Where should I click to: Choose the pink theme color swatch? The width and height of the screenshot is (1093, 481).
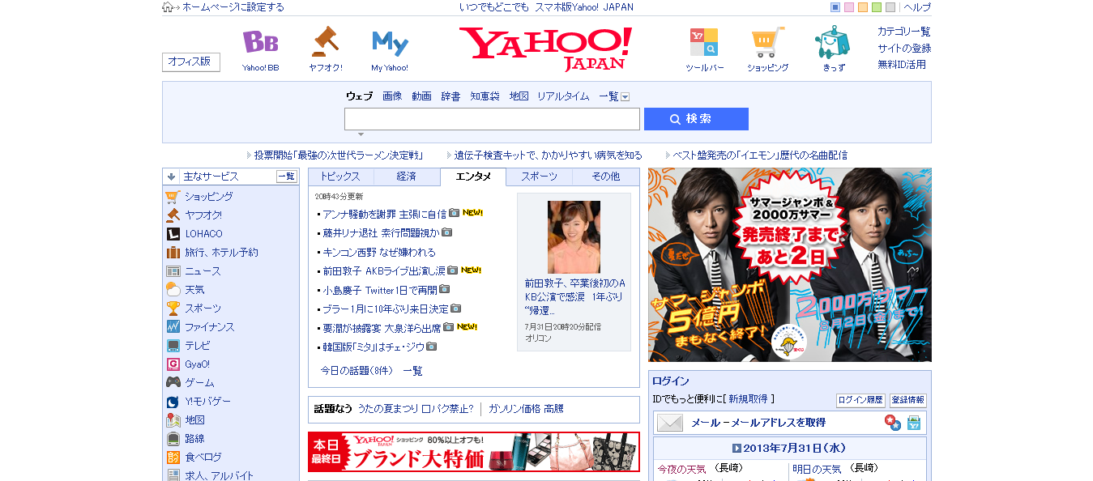pos(849,7)
